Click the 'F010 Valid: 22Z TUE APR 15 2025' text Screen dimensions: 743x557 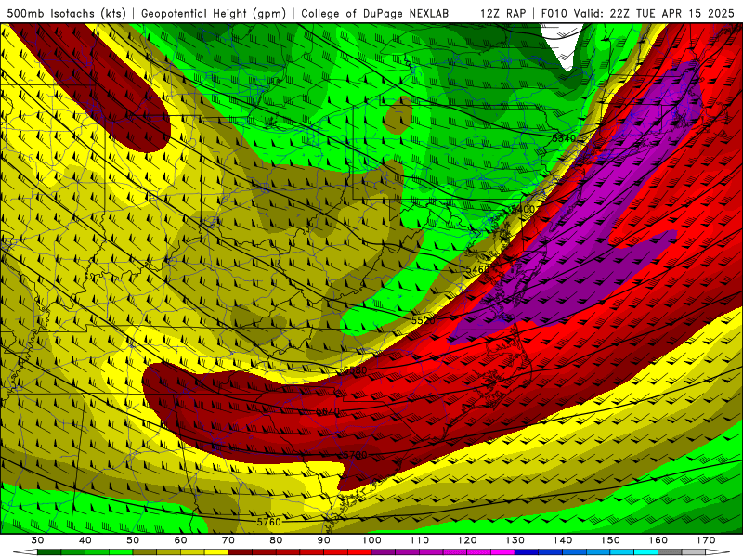click(637, 14)
